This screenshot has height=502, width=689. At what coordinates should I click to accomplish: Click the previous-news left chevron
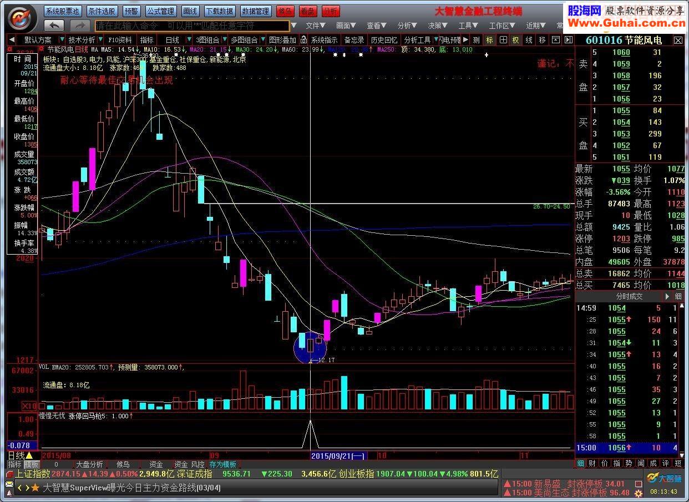pos(19,488)
